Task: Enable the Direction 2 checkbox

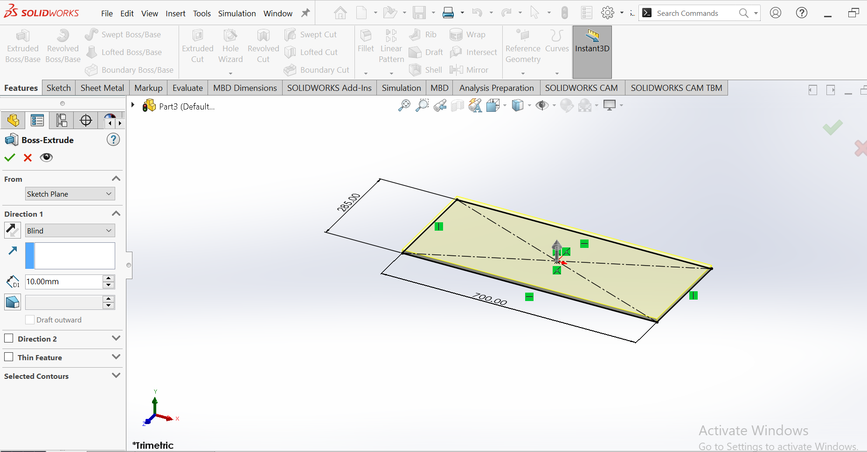Action: coord(9,338)
